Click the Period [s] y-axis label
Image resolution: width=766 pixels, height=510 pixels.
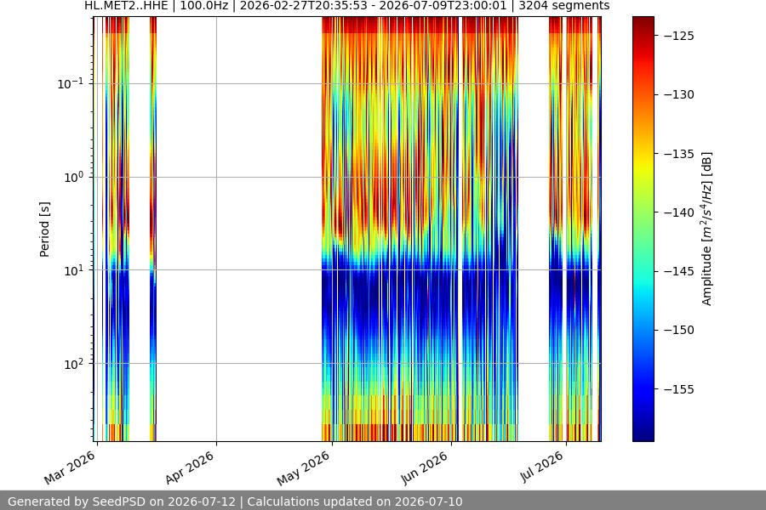[44, 229]
